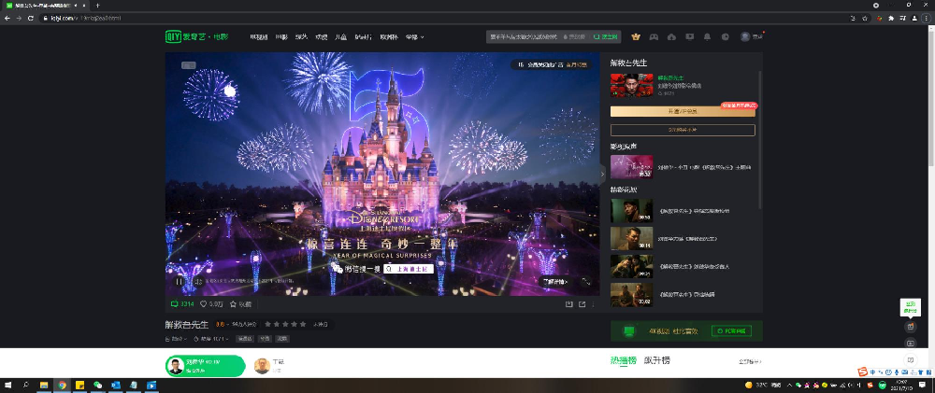This screenshot has width=935, height=393.
Task: Click the gold VIP membership button in sidebar
Action: [x=683, y=111]
